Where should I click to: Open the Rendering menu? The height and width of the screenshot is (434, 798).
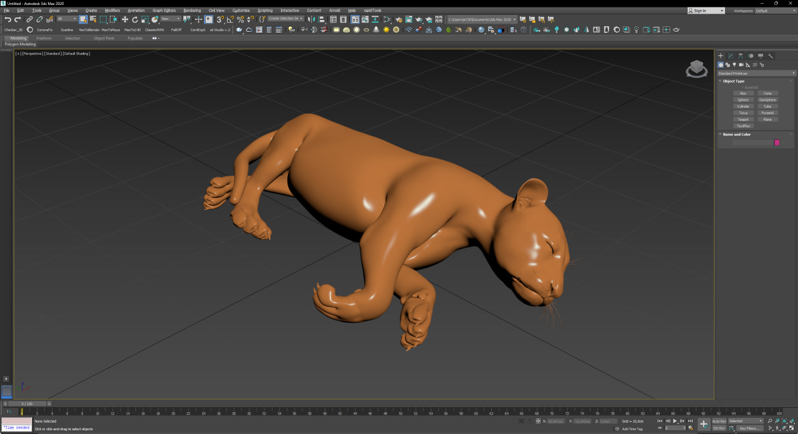(192, 11)
